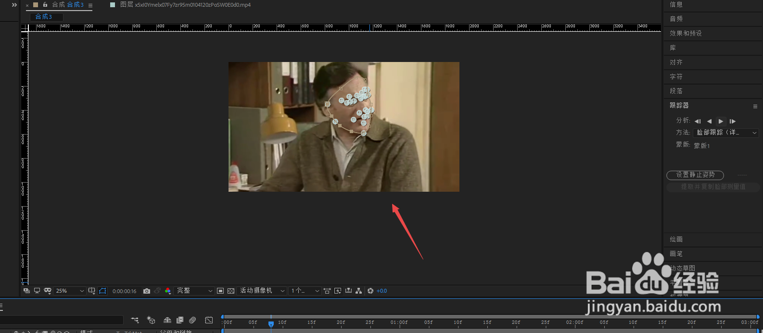Open the view layout dropdown 1个
Screen dimensions: 763x333
(305, 291)
